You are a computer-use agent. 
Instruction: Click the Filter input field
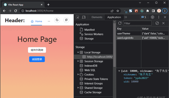tap(137, 23)
